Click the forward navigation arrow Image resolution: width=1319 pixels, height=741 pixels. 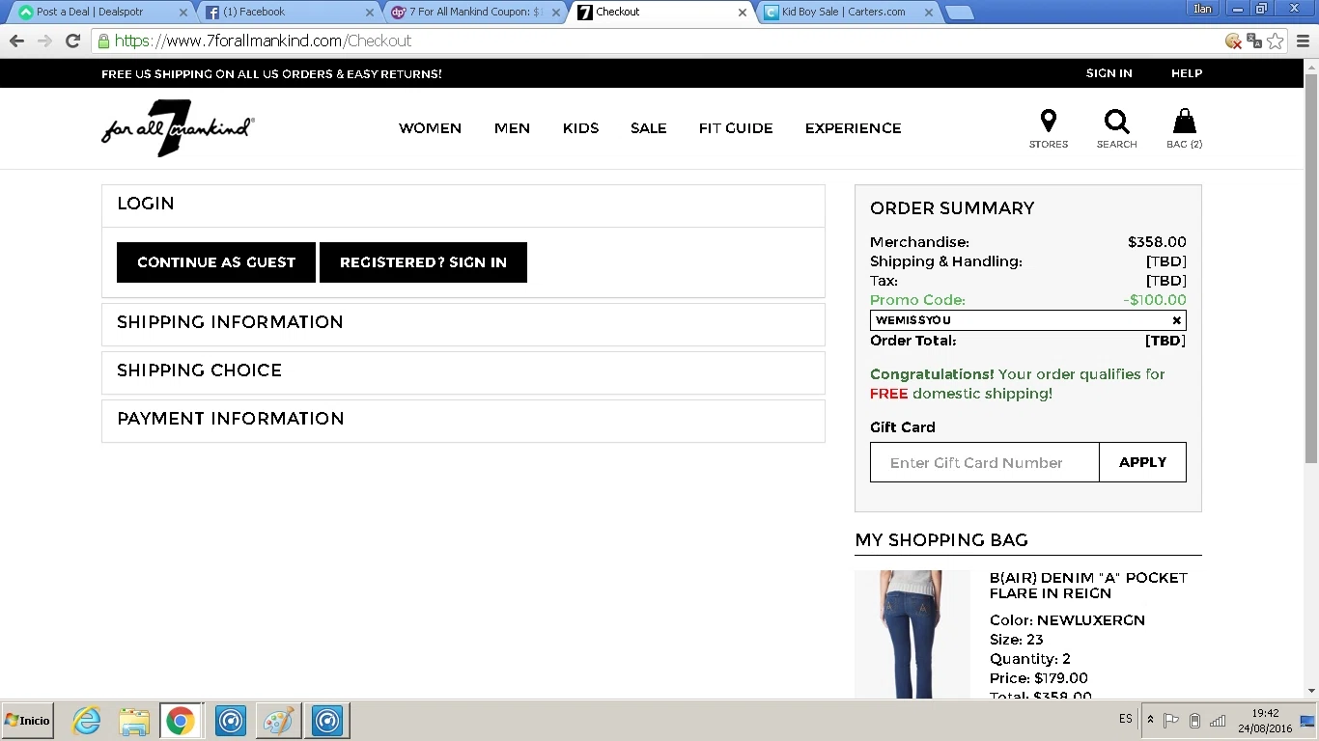[44, 41]
